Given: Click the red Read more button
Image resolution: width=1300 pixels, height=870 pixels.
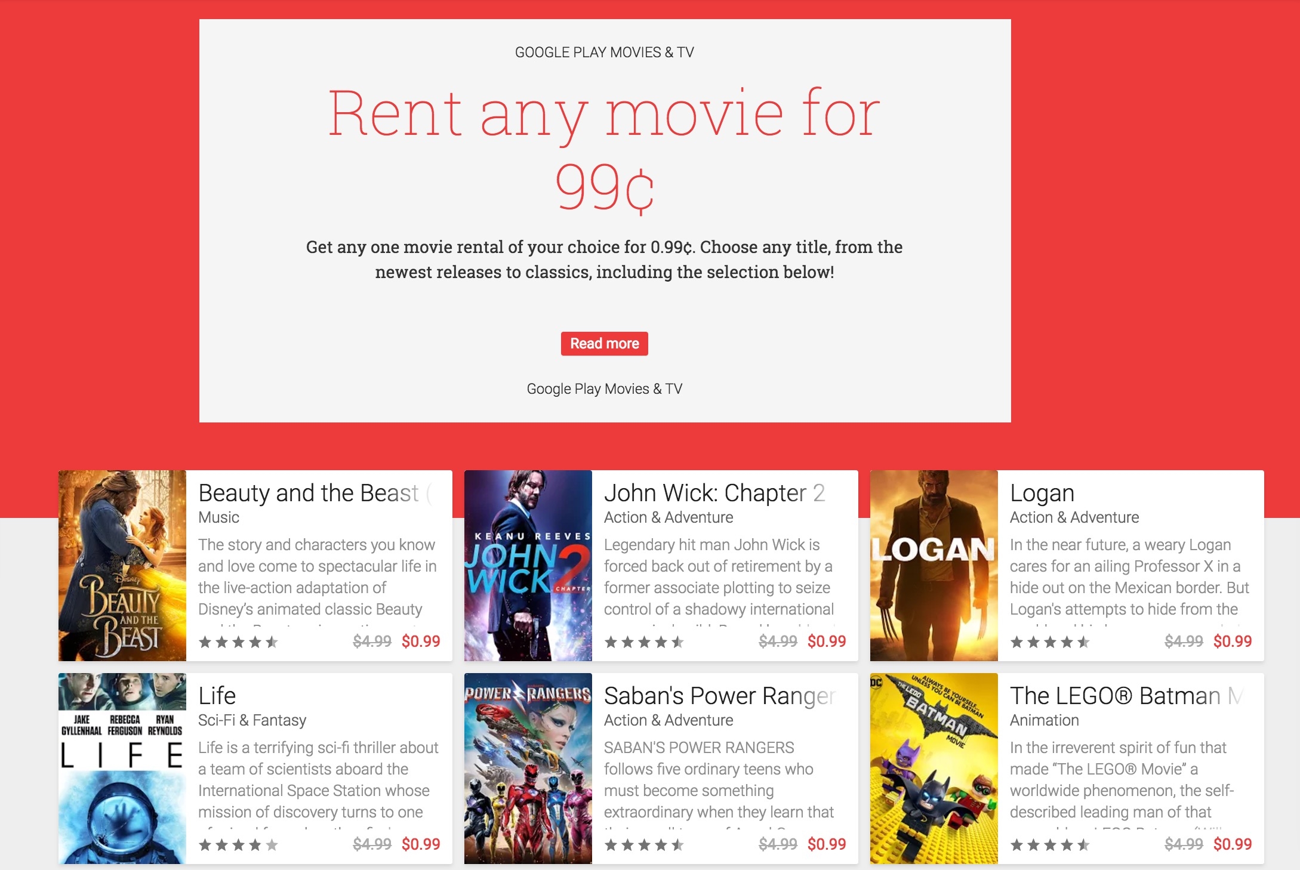Looking at the screenshot, I should tap(604, 344).
